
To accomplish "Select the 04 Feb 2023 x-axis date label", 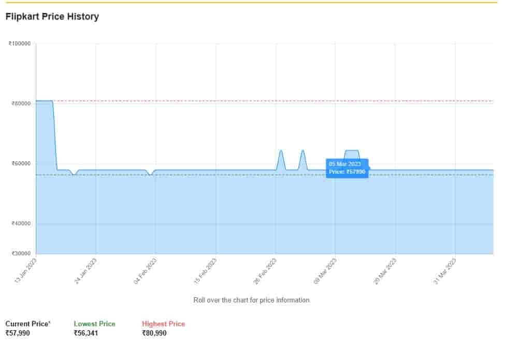I will click(146, 270).
